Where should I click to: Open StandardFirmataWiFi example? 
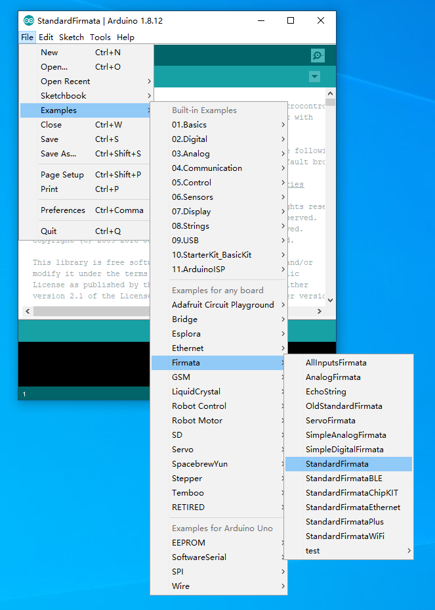[x=349, y=536]
